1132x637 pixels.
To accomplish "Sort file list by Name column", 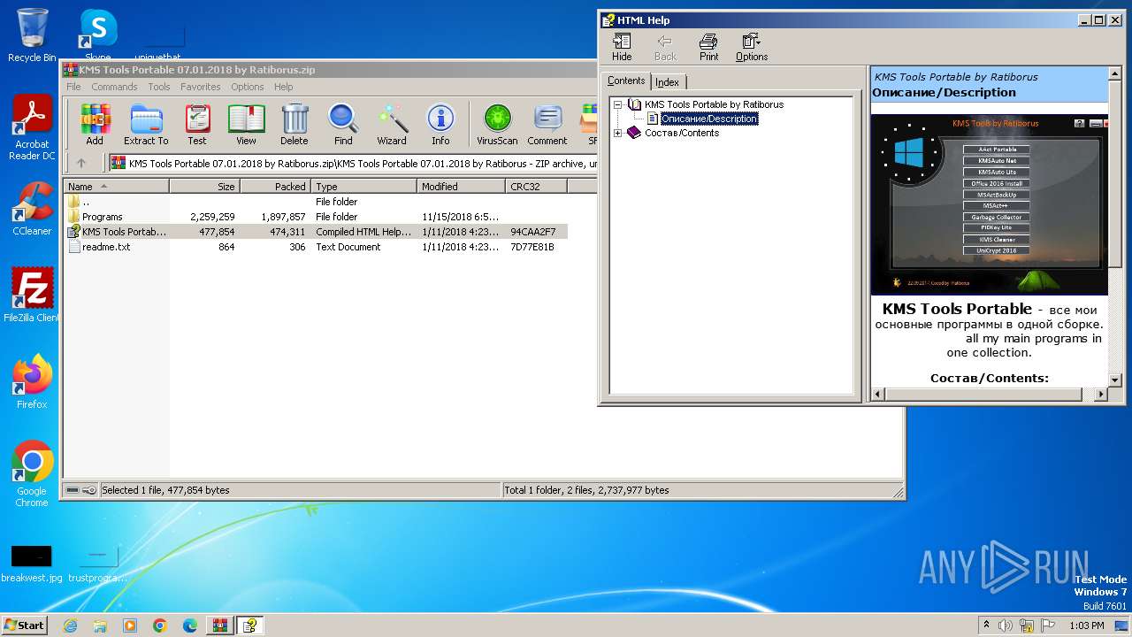I will coord(116,187).
